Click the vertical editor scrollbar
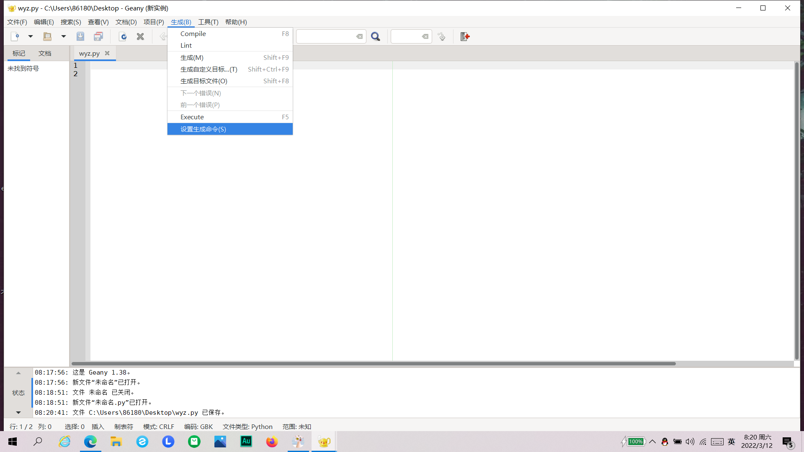The width and height of the screenshot is (804, 452). click(x=796, y=211)
